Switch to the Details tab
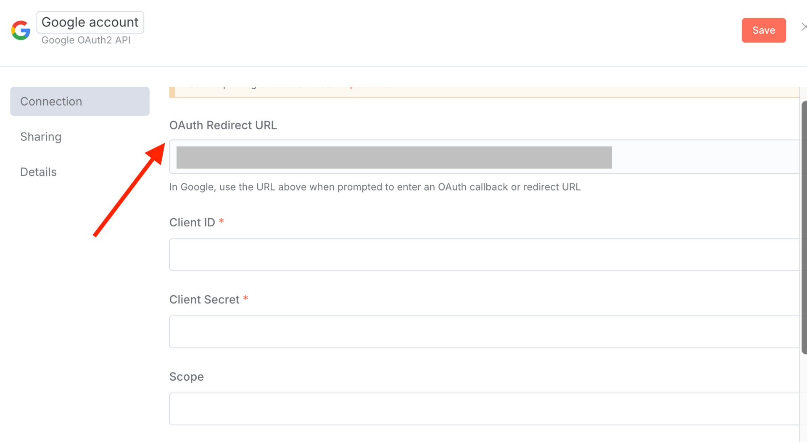 pos(38,172)
